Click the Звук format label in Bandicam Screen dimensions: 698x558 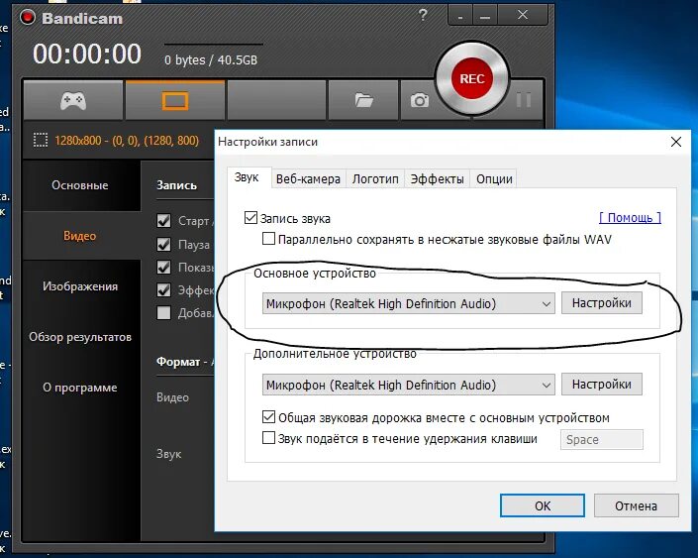168,454
